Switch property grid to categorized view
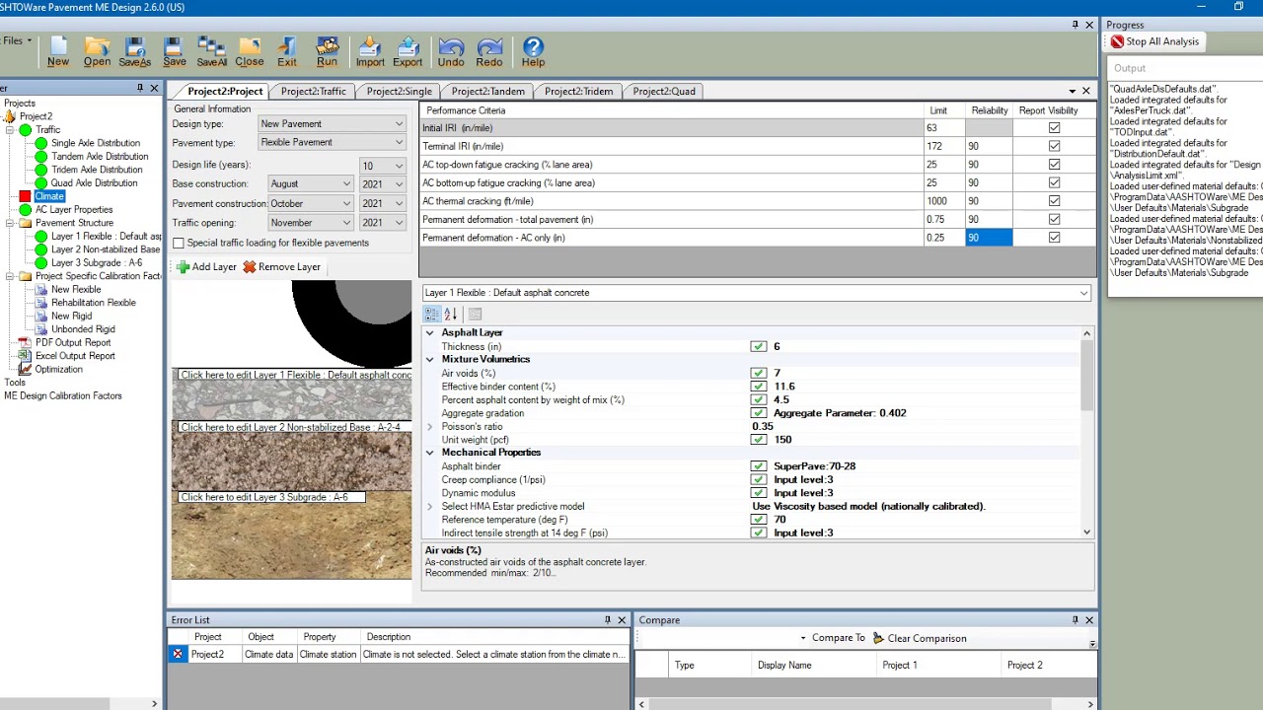 pyautogui.click(x=432, y=314)
